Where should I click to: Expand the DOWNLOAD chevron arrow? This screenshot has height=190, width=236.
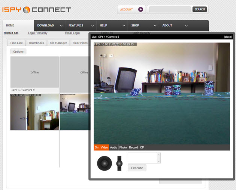[x=61, y=25]
